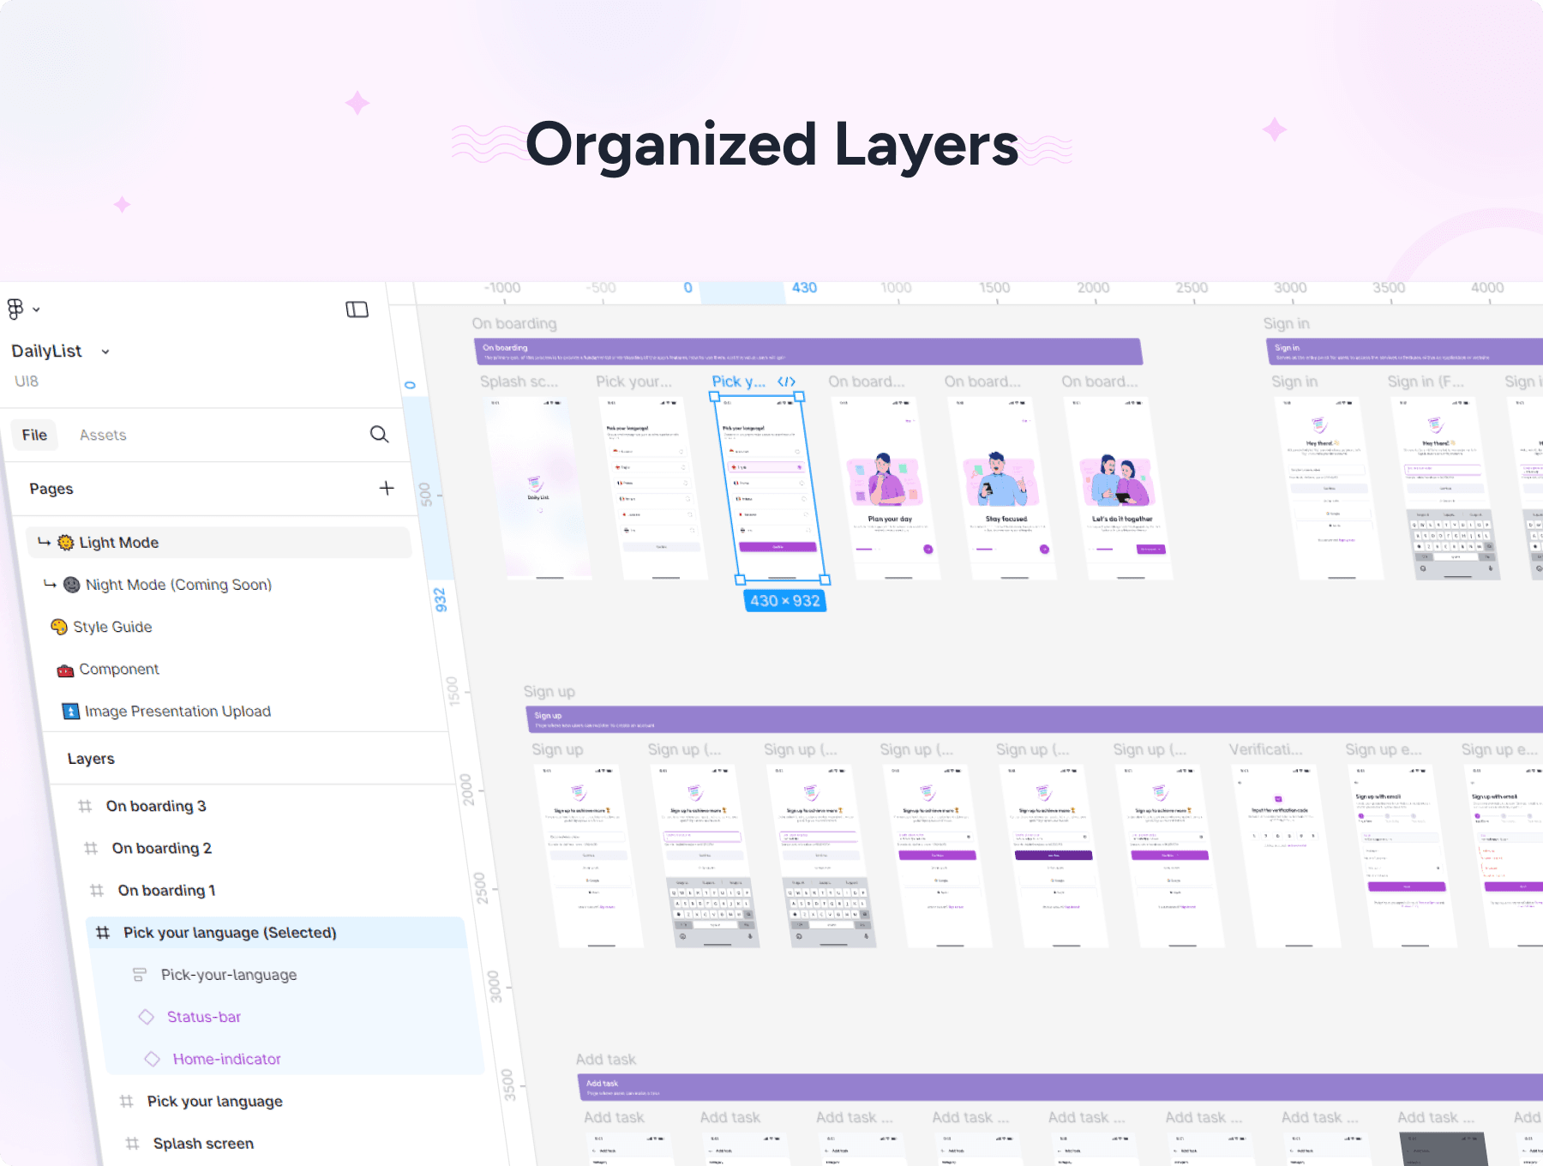Image resolution: width=1543 pixels, height=1166 pixels.
Task: Click diamond instance icon beside Status-bar
Action: click(147, 1017)
